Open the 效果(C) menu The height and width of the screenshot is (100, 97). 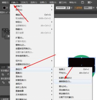[43, 2]
